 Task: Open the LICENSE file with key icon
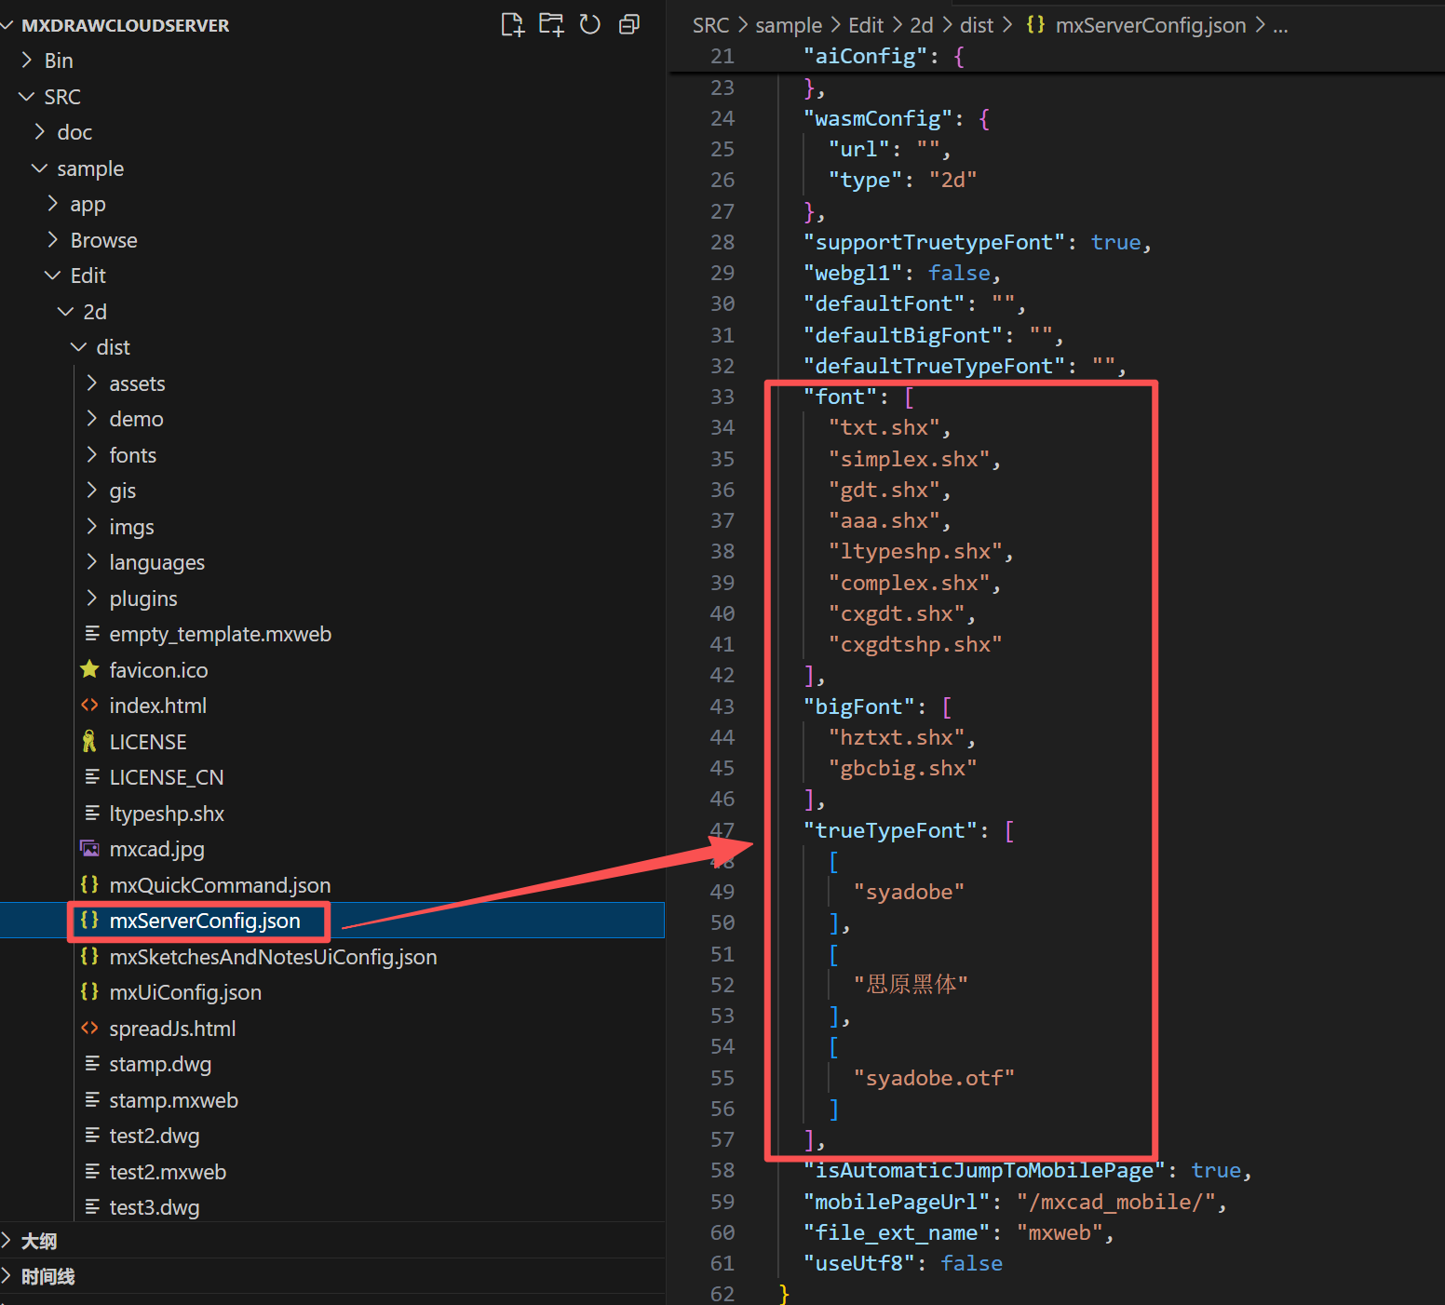point(147,742)
